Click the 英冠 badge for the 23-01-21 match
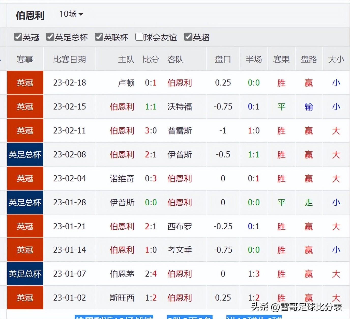This screenshot has height=319, width=350. [25, 226]
